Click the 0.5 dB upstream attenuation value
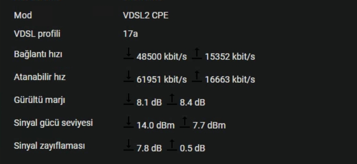The width and height of the screenshot is (357, 164). coord(192,148)
